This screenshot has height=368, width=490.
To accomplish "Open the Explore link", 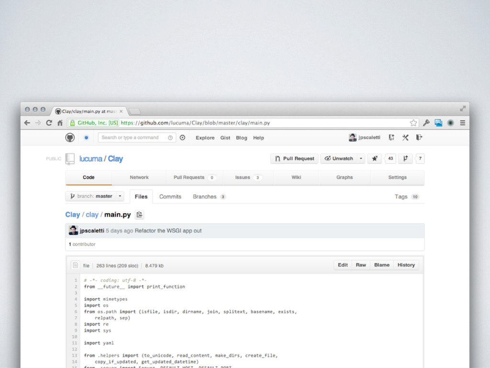I will (x=205, y=138).
